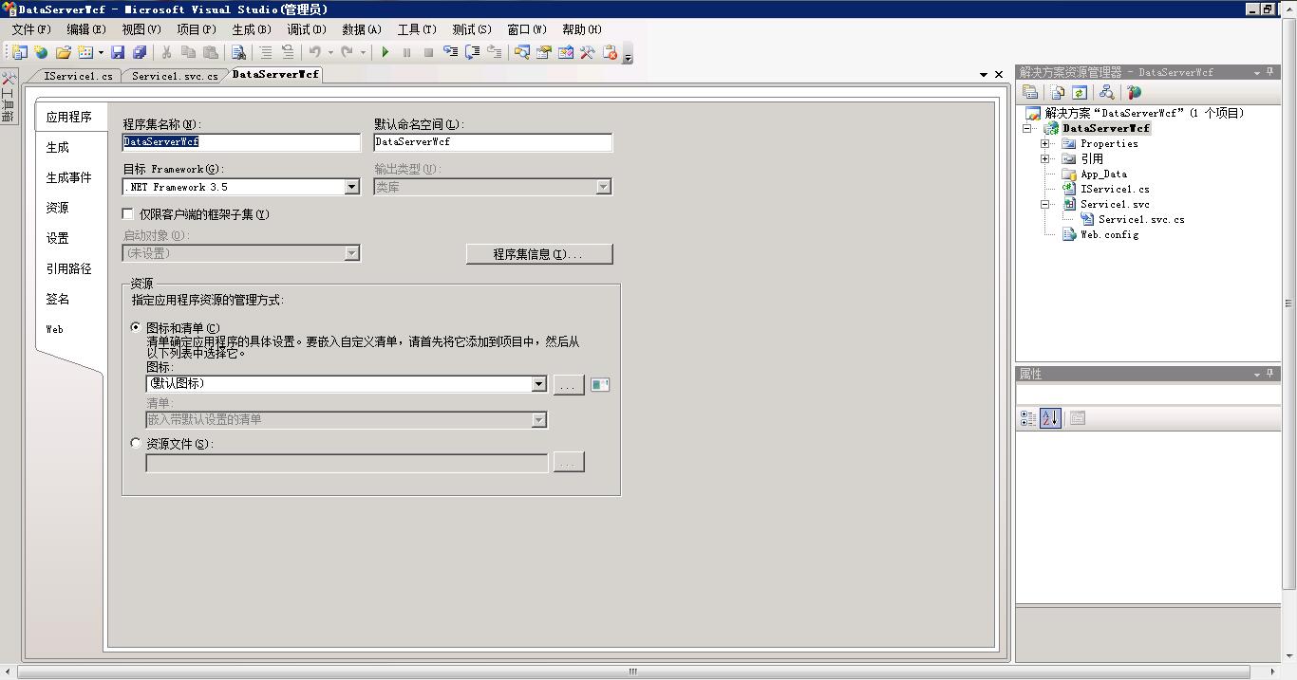
Task: Click the Add New Item toolbar icon
Action: [x=85, y=53]
